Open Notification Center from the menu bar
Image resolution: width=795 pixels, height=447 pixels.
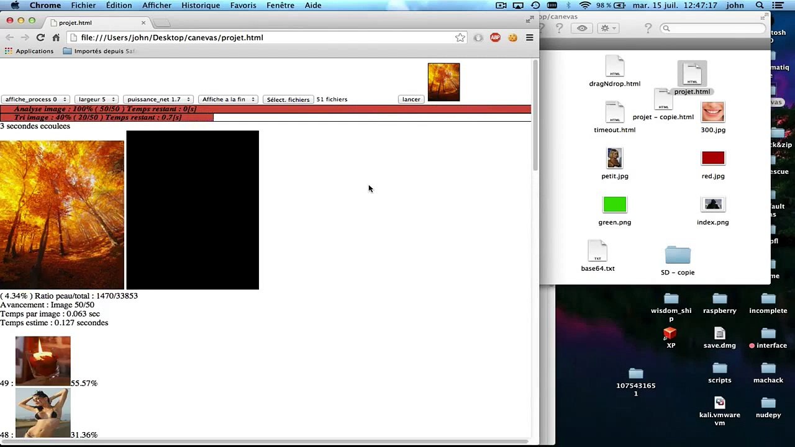pyautogui.click(x=778, y=6)
